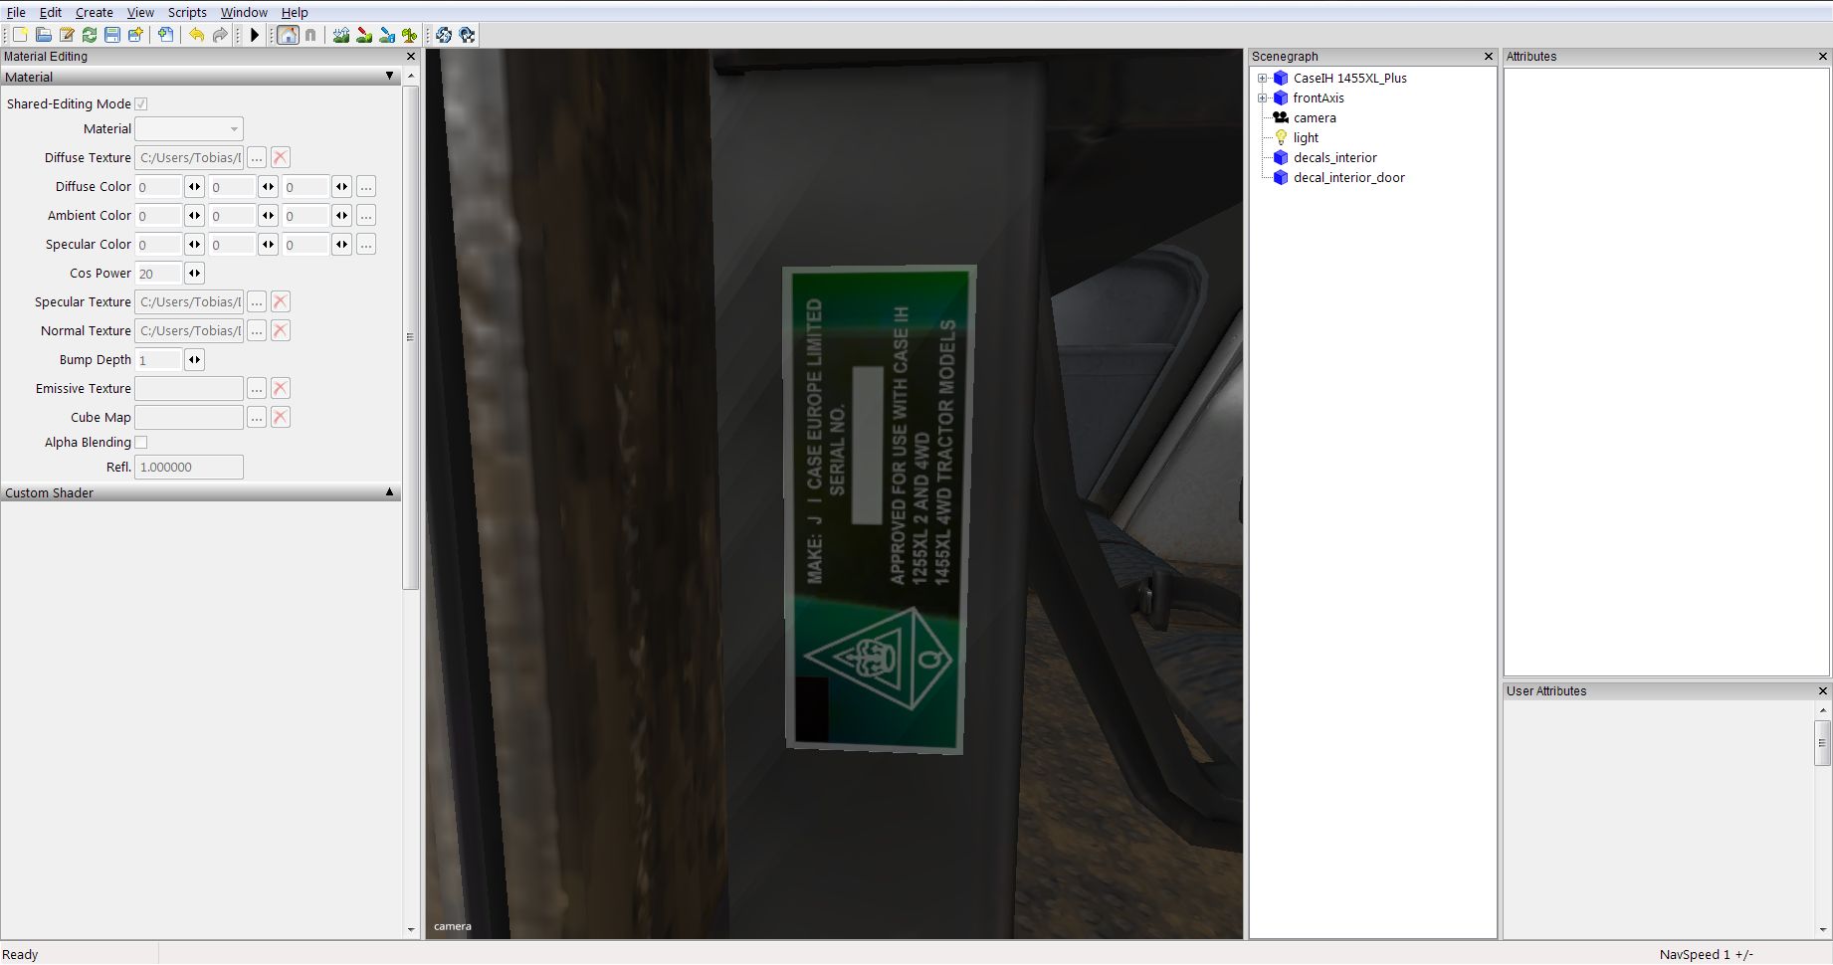This screenshot has height=965, width=1833.
Task: Open the Ambient Color picker button
Action: [366, 215]
